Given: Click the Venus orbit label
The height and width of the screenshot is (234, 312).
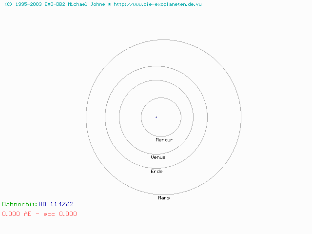Looking at the screenshot, I should click(158, 157).
